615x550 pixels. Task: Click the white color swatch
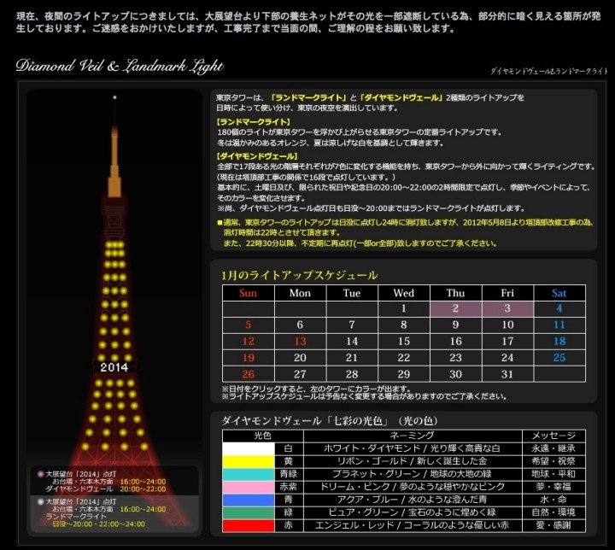click(249, 448)
